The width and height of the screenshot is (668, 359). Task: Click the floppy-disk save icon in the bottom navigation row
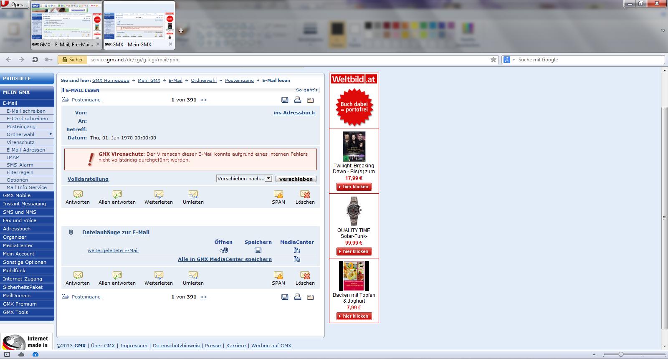point(285,297)
